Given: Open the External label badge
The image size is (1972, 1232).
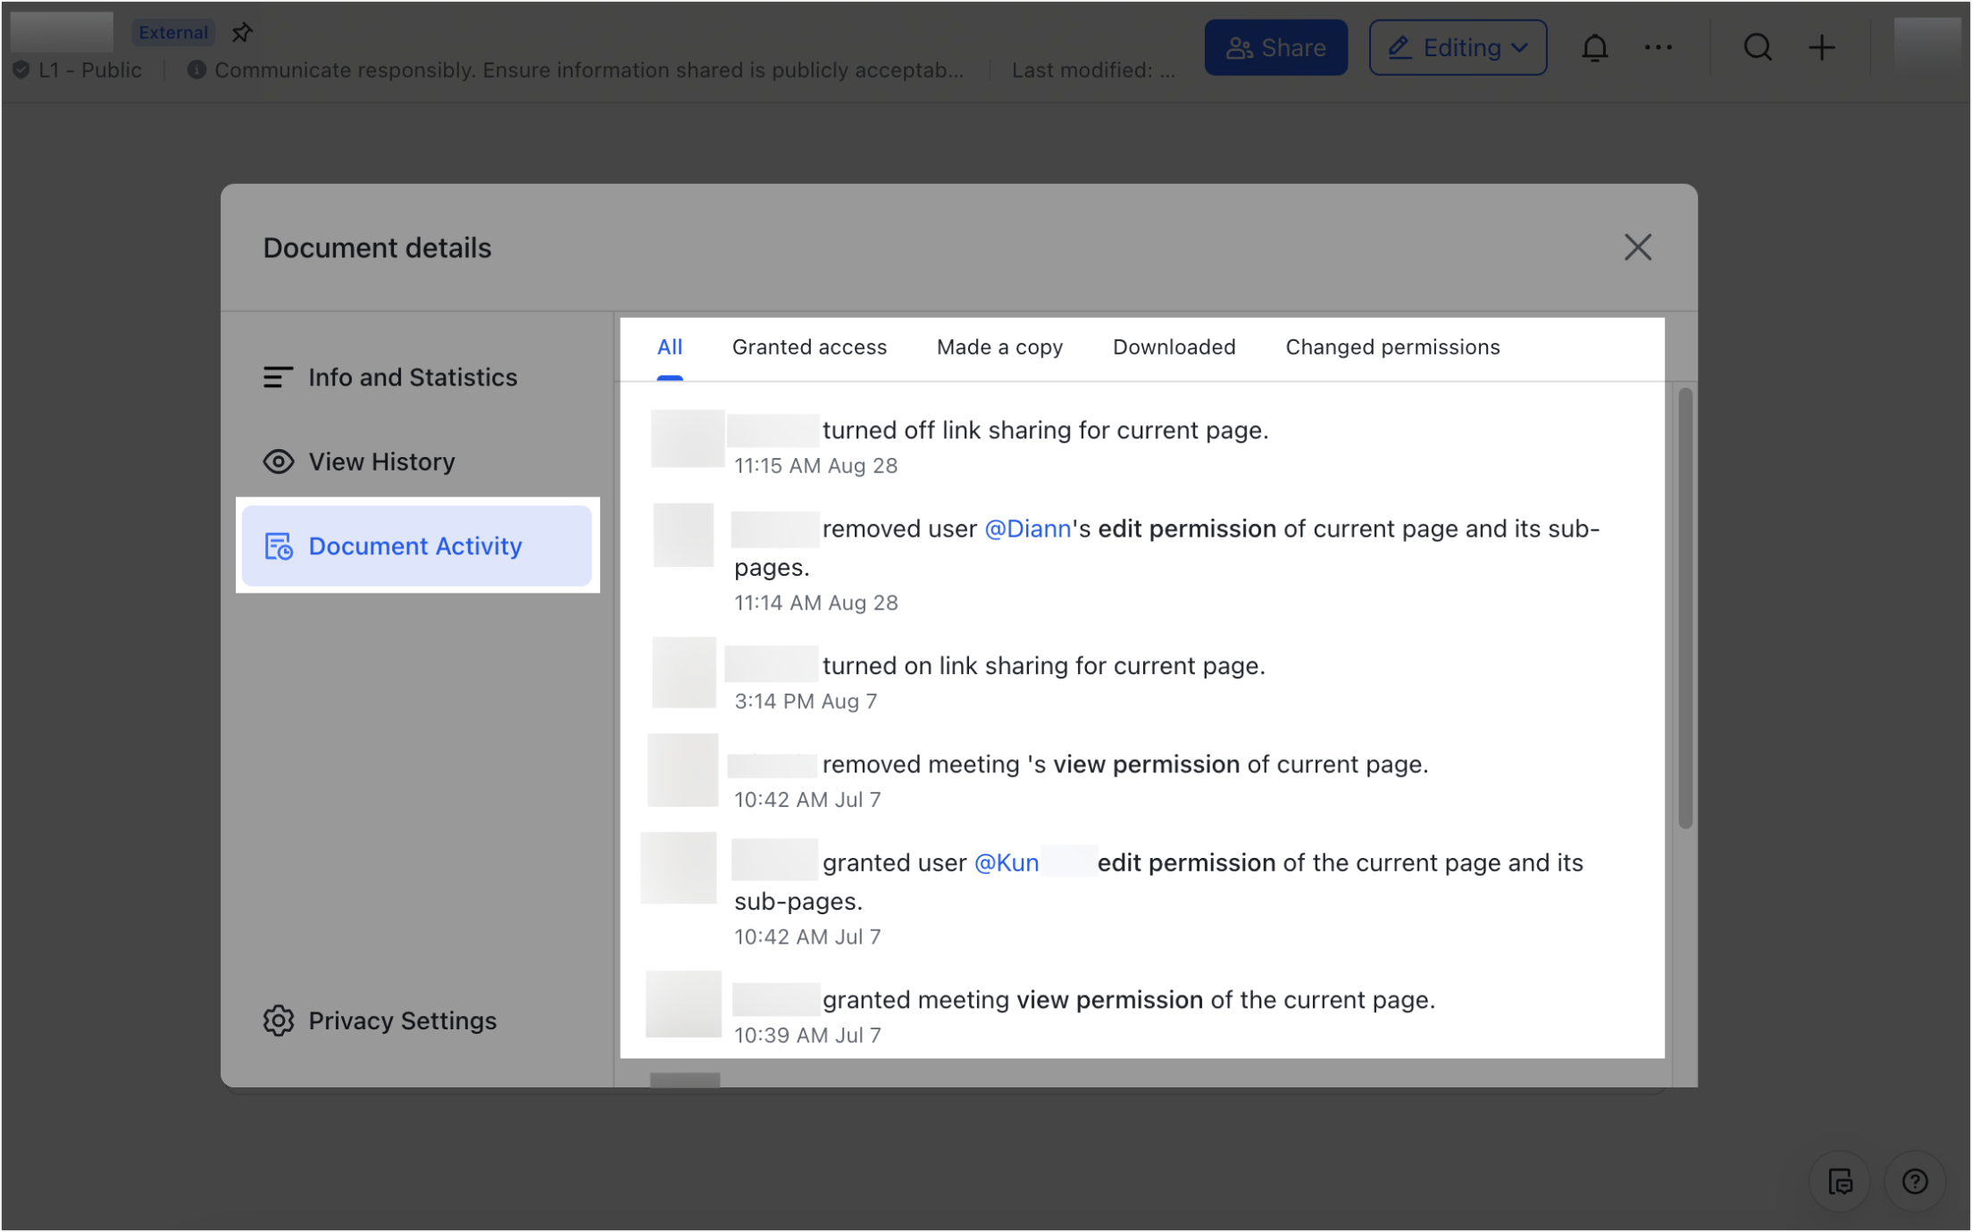Looking at the screenshot, I should pos(173,31).
